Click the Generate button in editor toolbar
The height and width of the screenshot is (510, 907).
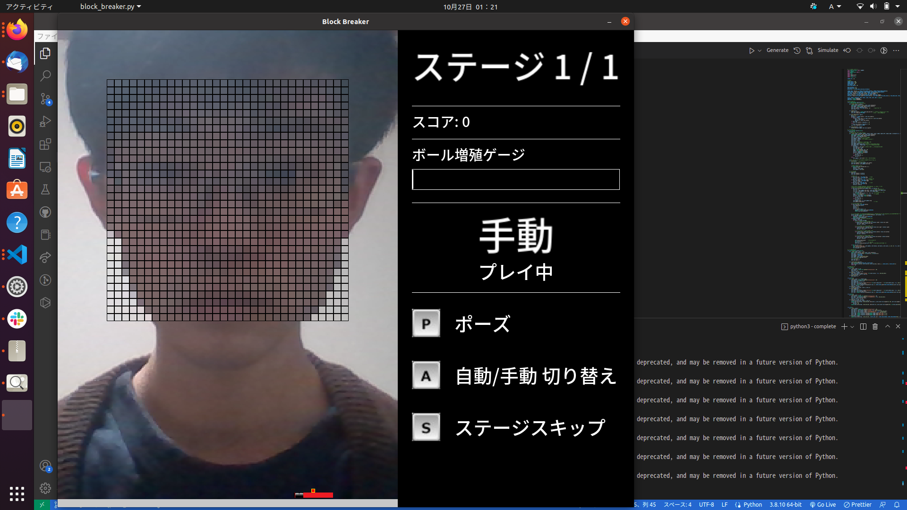777,50
